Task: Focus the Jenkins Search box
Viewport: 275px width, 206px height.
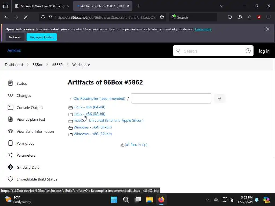Action: pyautogui.click(x=213, y=51)
